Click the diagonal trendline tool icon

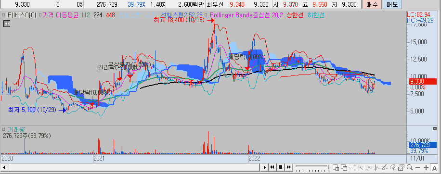pos(385,168)
